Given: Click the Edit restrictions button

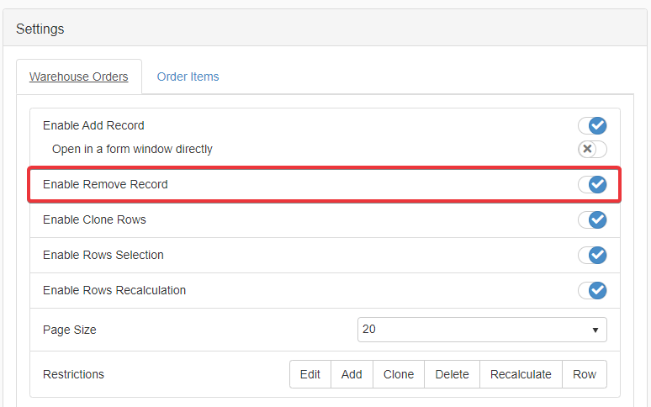Looking at the screenshot, I should click(310, 374).
